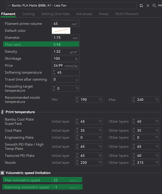Click the Print temperature thermometer icon
162x194 pixels.
(x=2, y=112)
